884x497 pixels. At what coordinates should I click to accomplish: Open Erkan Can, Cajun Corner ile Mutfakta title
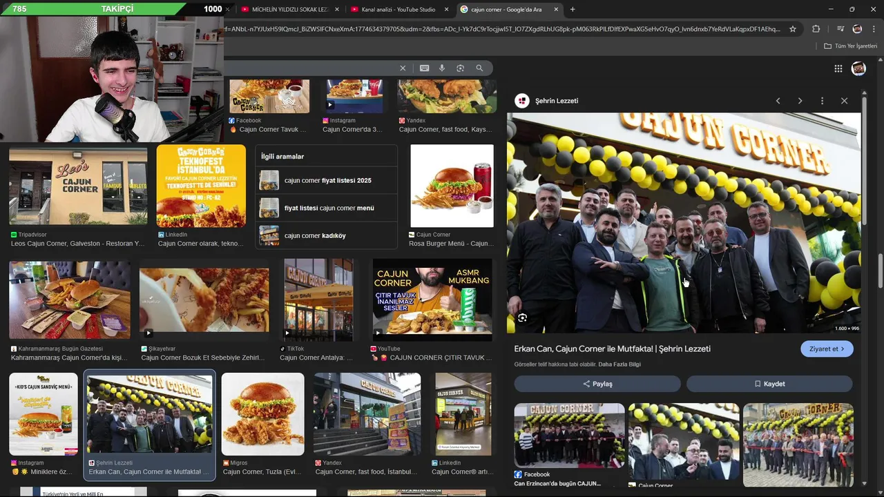[613, 349]
